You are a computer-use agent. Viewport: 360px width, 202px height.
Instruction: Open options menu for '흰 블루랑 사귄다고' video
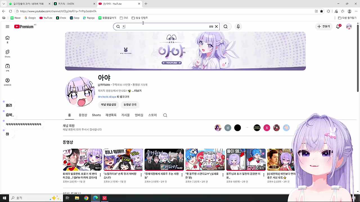[x=223, y=175]
